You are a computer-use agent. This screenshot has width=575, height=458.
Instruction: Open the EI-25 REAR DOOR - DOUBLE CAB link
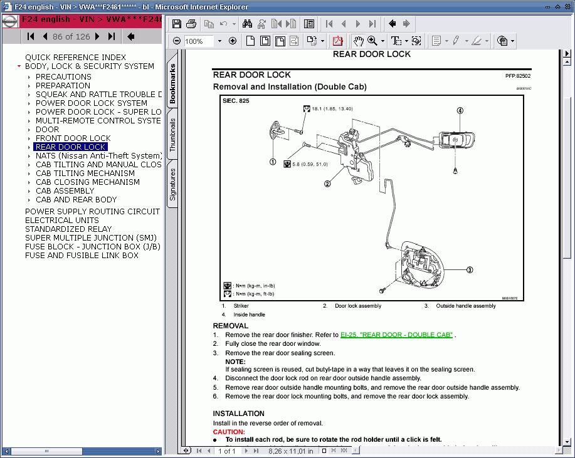396,335
